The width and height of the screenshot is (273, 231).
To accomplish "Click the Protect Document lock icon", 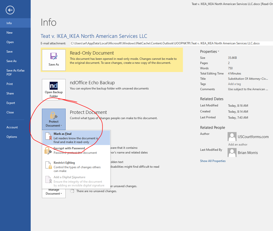I will click(x=54, y=119).
